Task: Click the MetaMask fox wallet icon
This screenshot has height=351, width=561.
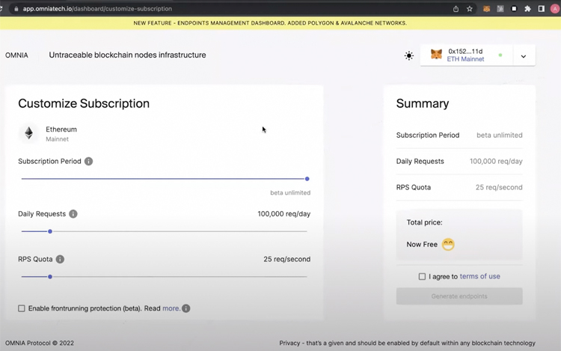Action: tap(436, 55)
